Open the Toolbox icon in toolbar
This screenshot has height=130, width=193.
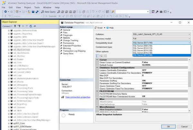coord(161,12)
